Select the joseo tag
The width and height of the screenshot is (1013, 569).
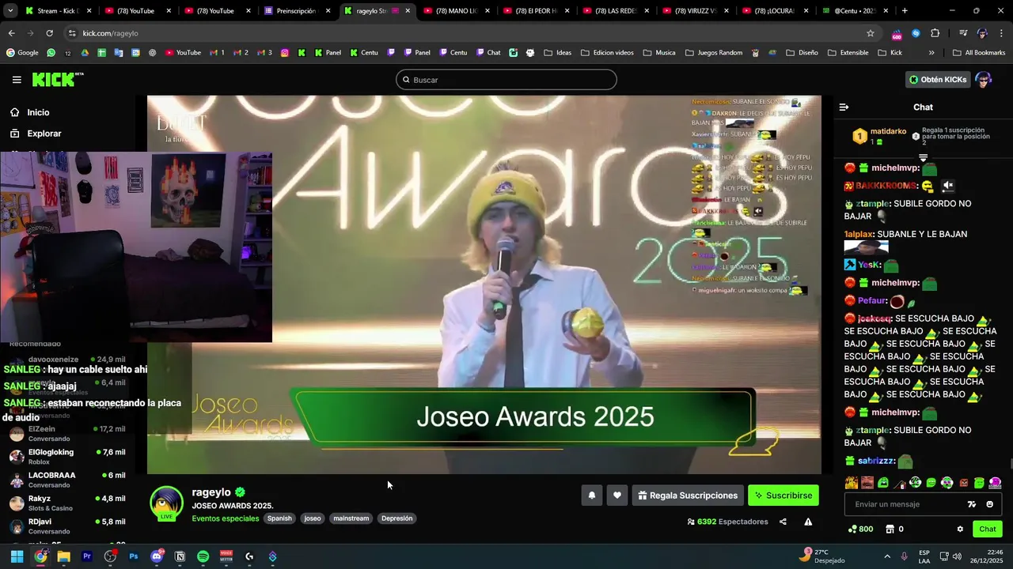tap(313, 518)
